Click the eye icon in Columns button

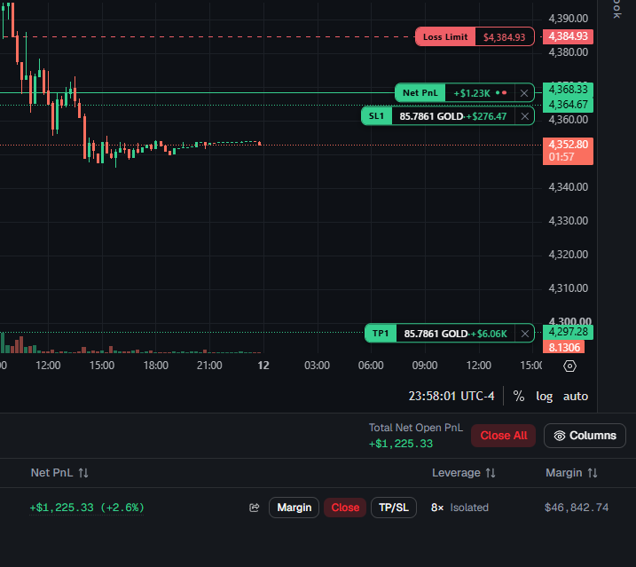[x=560, y=436]
